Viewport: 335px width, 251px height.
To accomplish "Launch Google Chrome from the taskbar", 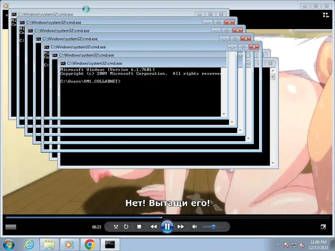I will 90,244.
